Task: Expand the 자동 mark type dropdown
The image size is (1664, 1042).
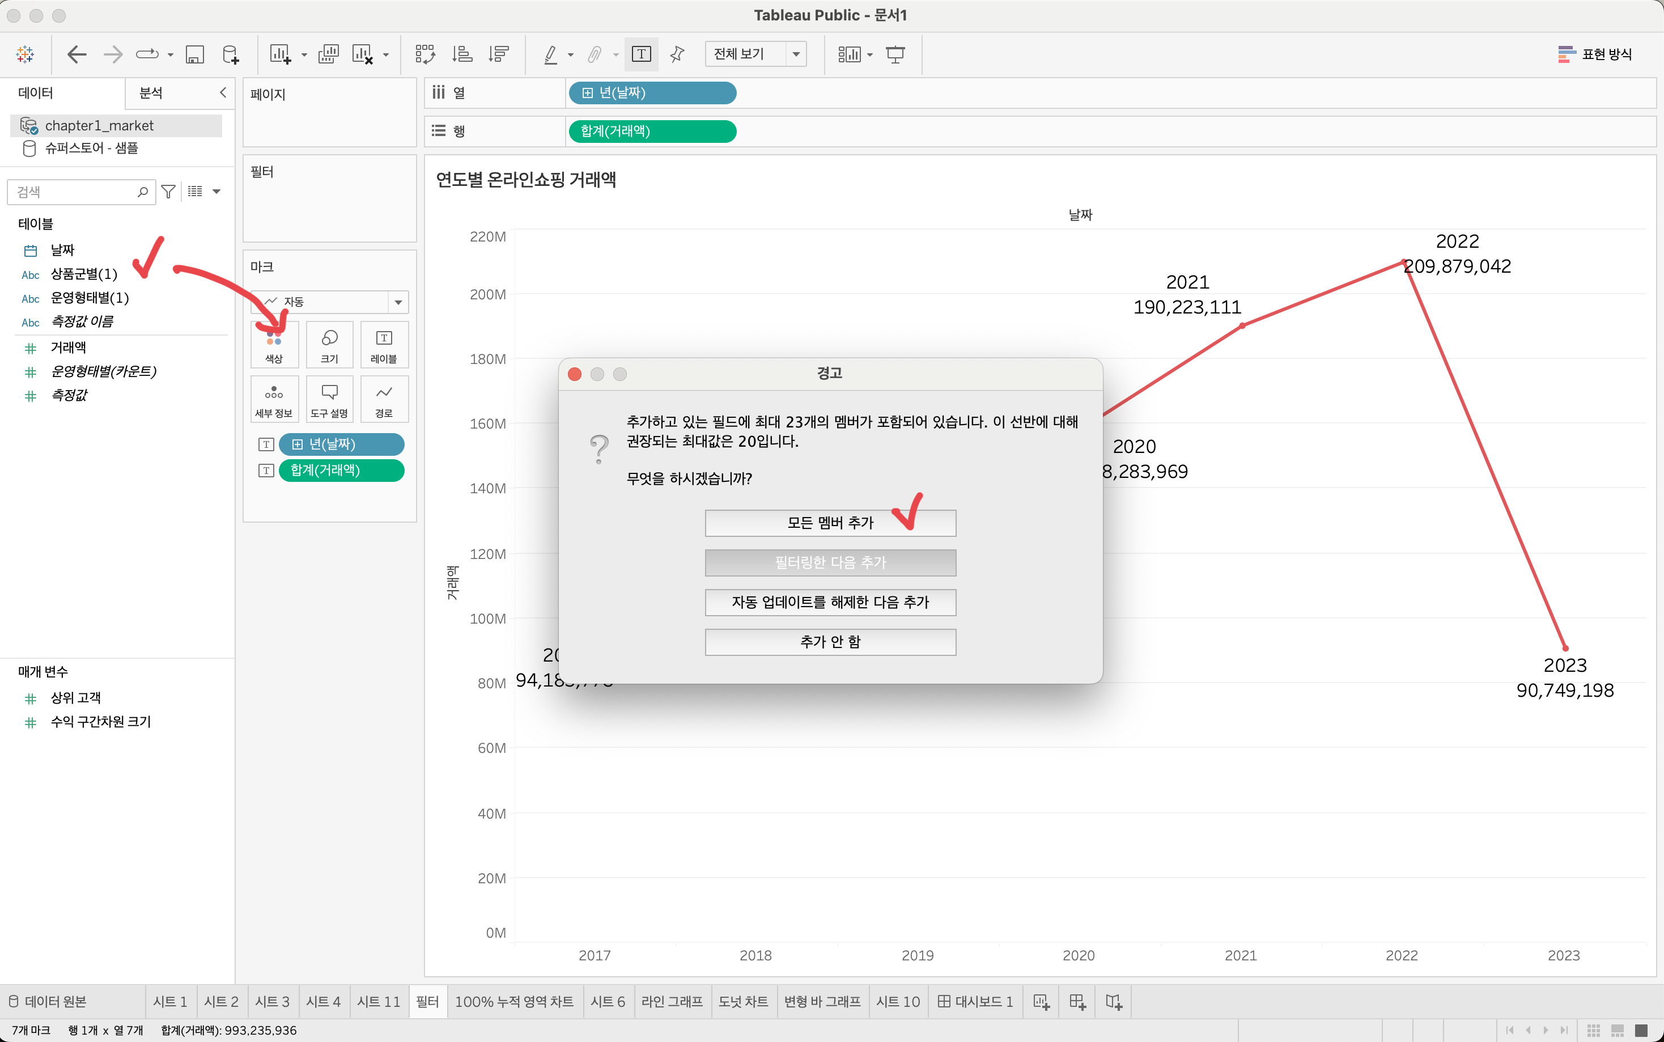Action: (398, 302)
